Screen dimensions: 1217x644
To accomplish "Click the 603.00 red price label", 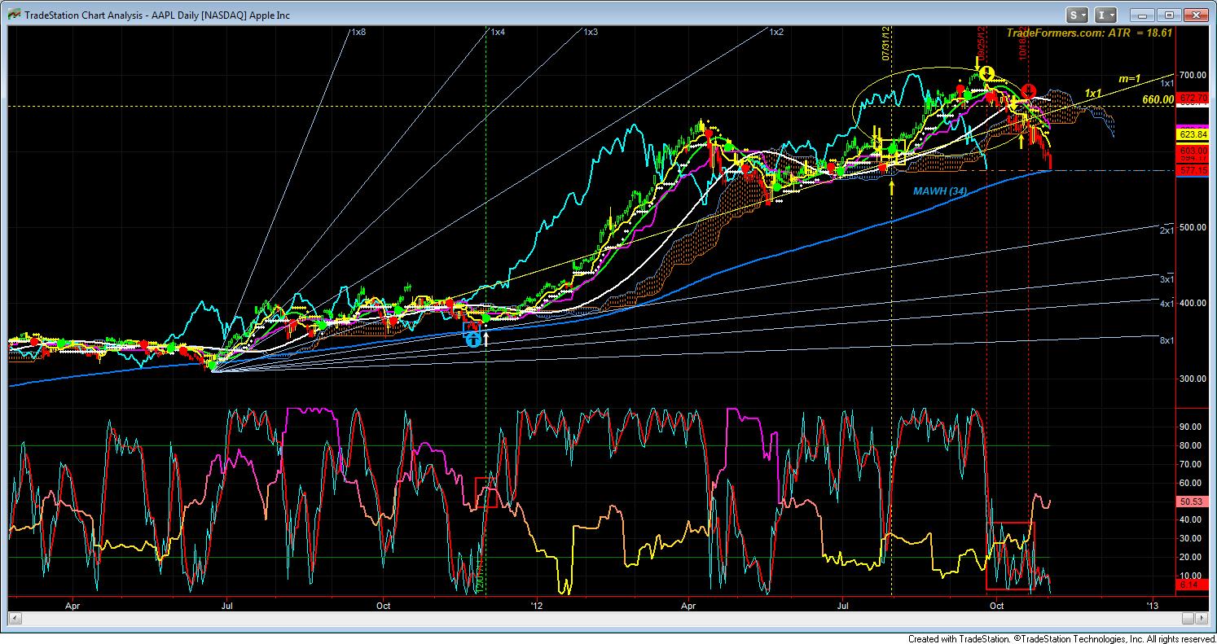I will pos(1192,151).
